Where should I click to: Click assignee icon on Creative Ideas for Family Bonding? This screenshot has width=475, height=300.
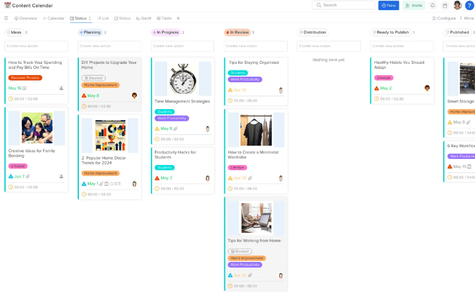(61, 176)
